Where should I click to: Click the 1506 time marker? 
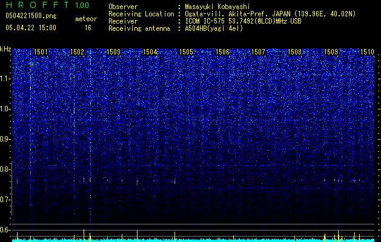(222, 52)
